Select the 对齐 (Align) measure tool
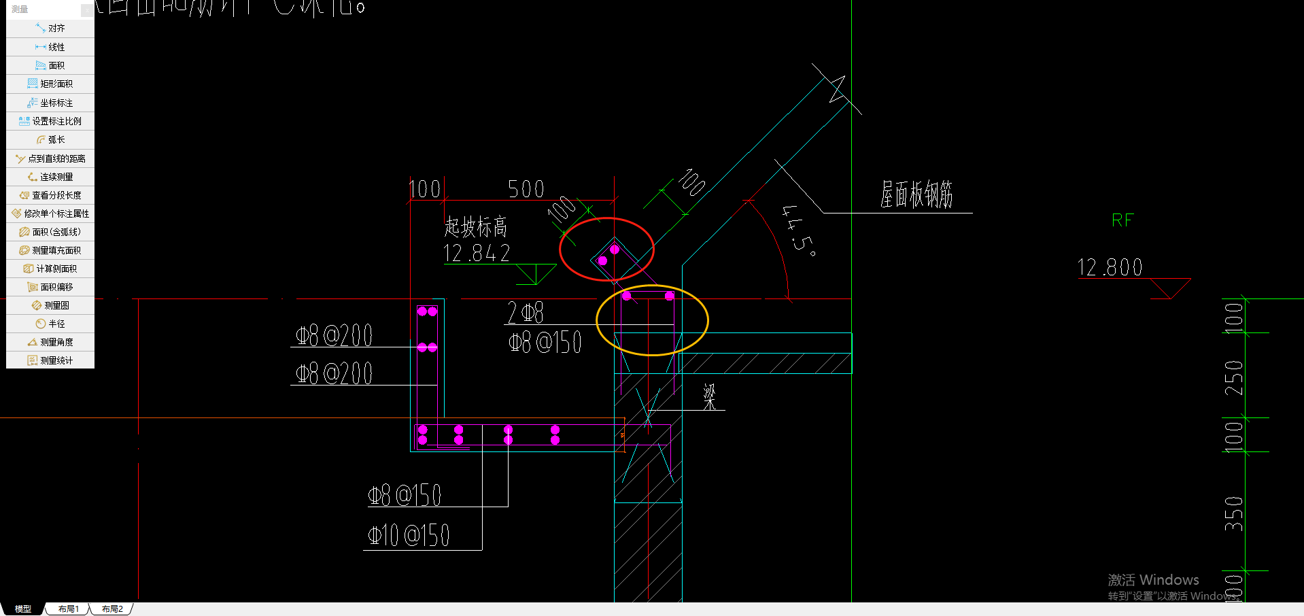1304x616 pixels. [50, 29]
